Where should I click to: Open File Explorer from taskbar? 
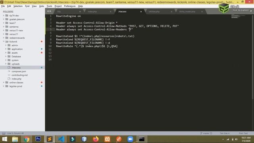(x=15, y=139)
